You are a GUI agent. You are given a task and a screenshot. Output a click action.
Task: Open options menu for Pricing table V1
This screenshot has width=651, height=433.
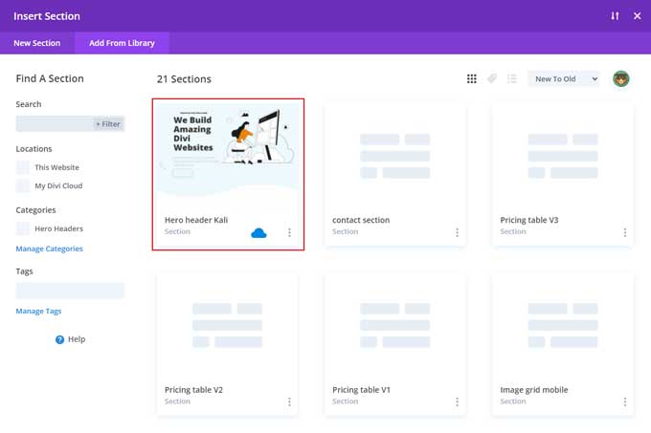457,401
